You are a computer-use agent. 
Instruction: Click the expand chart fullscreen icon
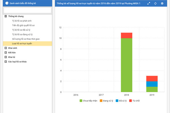149,3
